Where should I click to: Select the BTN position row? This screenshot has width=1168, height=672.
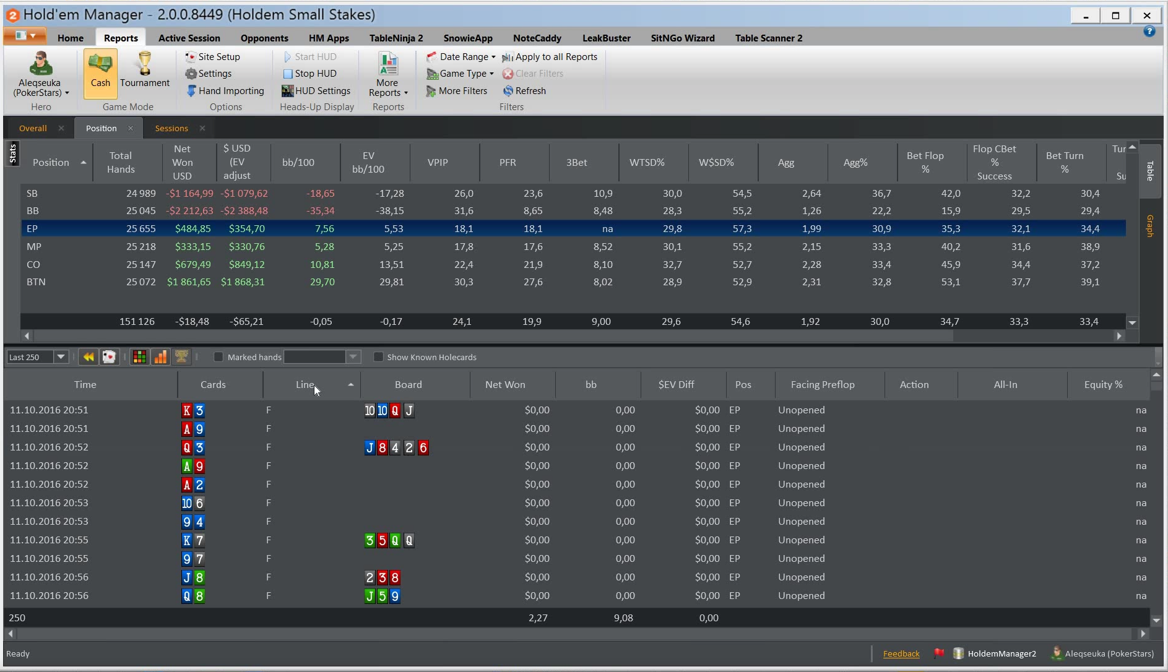(573, 282)
